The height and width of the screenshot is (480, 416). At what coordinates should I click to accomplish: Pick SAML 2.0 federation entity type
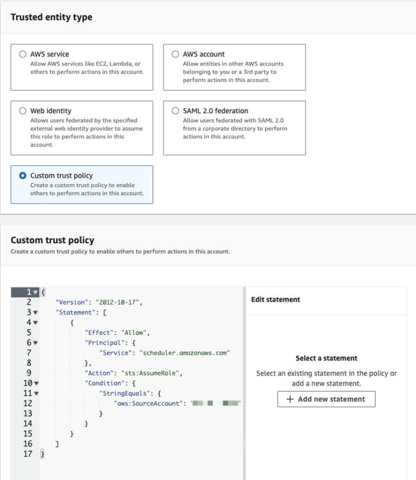click(x=175, y=111)
